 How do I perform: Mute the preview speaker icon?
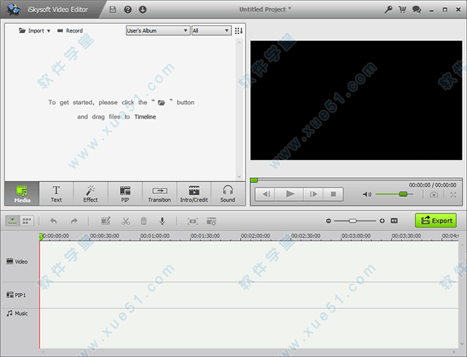(366, 195)
